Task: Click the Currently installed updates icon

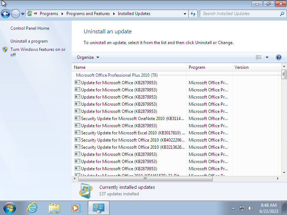Action: pos(86,191)
